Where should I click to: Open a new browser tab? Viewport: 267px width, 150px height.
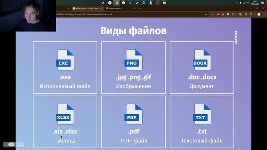tap(140, 8)
